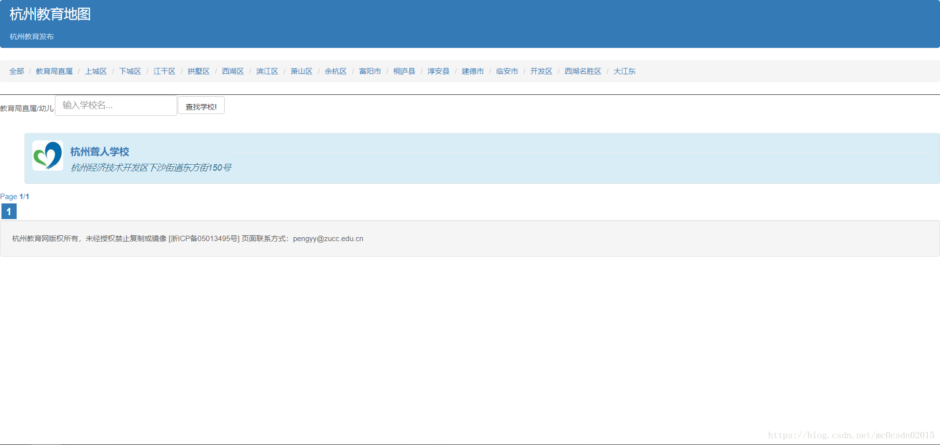
Task: Click the footer copyright ICP notice text
Action: pyautogui.click(x=188, y=239)
